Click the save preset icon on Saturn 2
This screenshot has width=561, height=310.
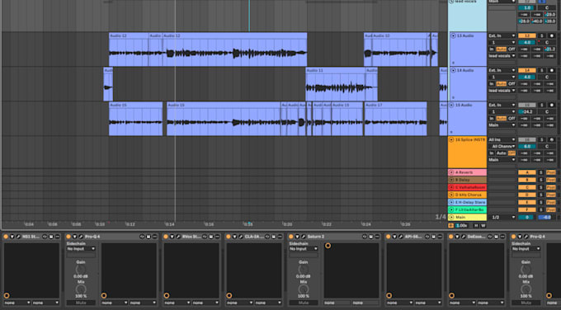point(371,237)
